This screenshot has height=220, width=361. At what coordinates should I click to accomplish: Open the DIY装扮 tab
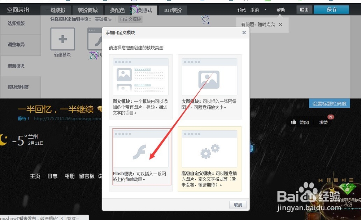(172, 10)
